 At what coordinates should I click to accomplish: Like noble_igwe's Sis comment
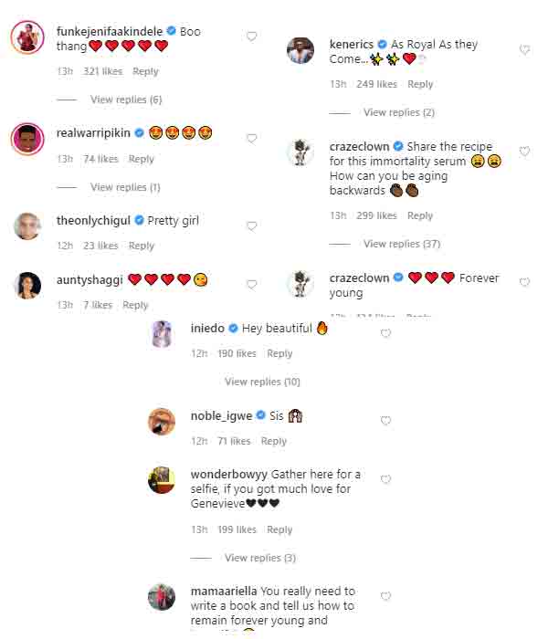[x=385, y=421]
